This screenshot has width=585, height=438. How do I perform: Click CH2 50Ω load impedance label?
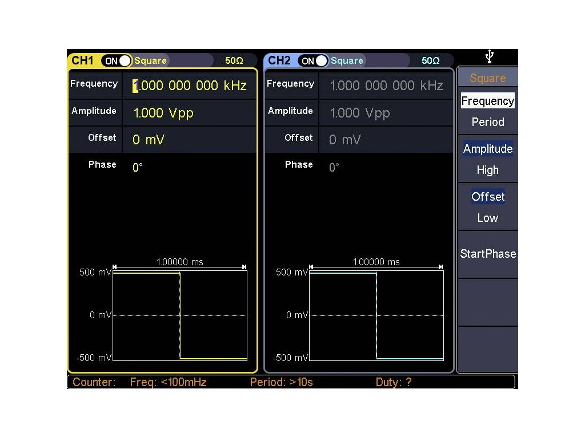(431, 60)
